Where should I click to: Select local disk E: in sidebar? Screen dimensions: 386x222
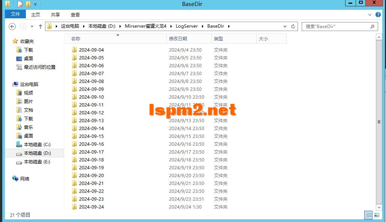(37, 162)
